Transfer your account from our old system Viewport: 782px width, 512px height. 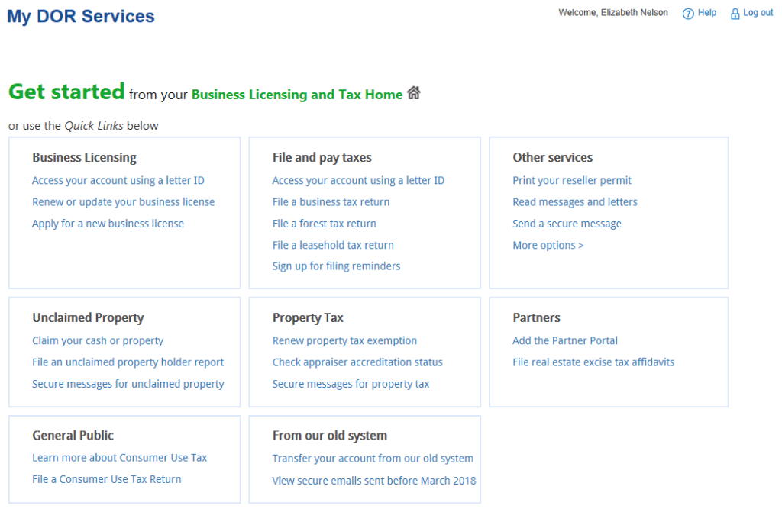pos(373,459)
